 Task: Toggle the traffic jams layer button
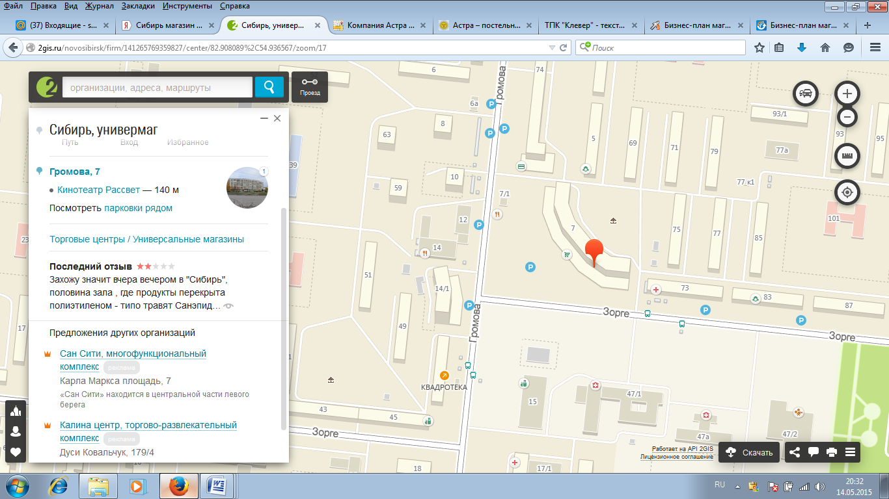(x=806, y=94)
